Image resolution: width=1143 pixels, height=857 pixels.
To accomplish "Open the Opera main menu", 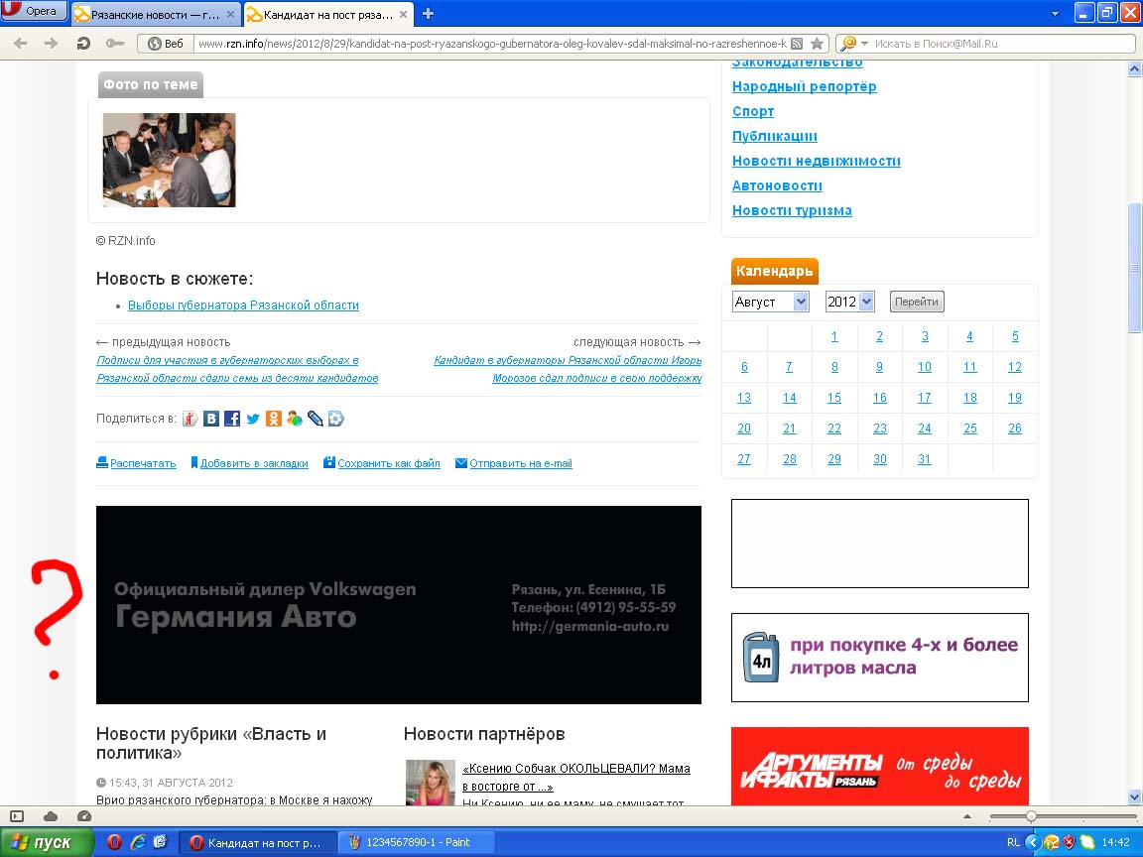I will (x=35, y=12).
